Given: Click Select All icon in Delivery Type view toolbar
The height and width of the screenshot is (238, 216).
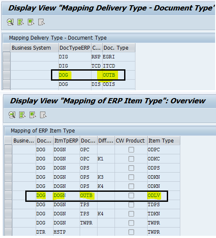Looking at the screenshot, I should click(20, 22).
